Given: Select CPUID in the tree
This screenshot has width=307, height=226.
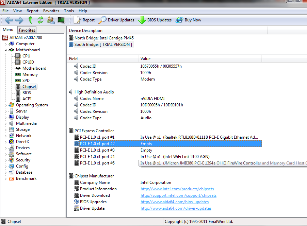Looking at the screenshot, I should [28, 62].
